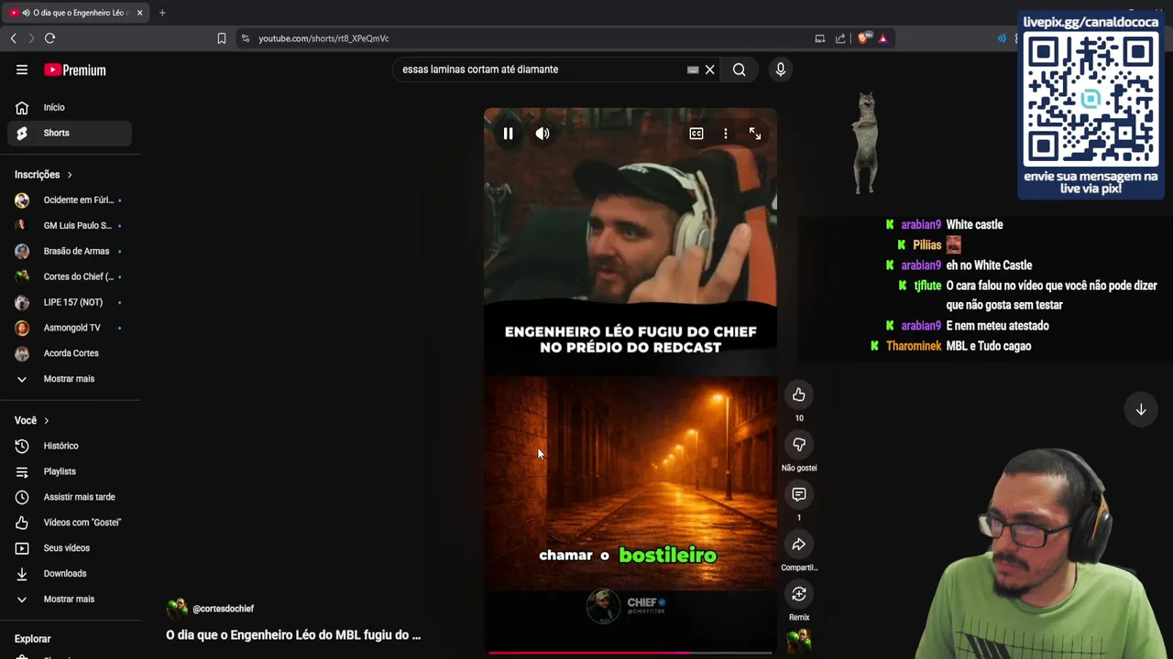
Task: Open Seus vídeos in sidebar
Action: (71, 548)
